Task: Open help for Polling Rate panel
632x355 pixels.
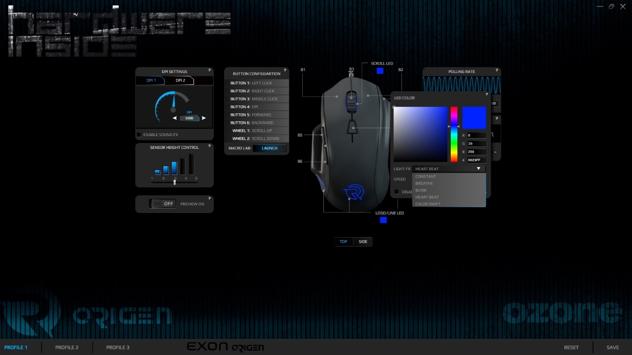Action: pos(497,71)
